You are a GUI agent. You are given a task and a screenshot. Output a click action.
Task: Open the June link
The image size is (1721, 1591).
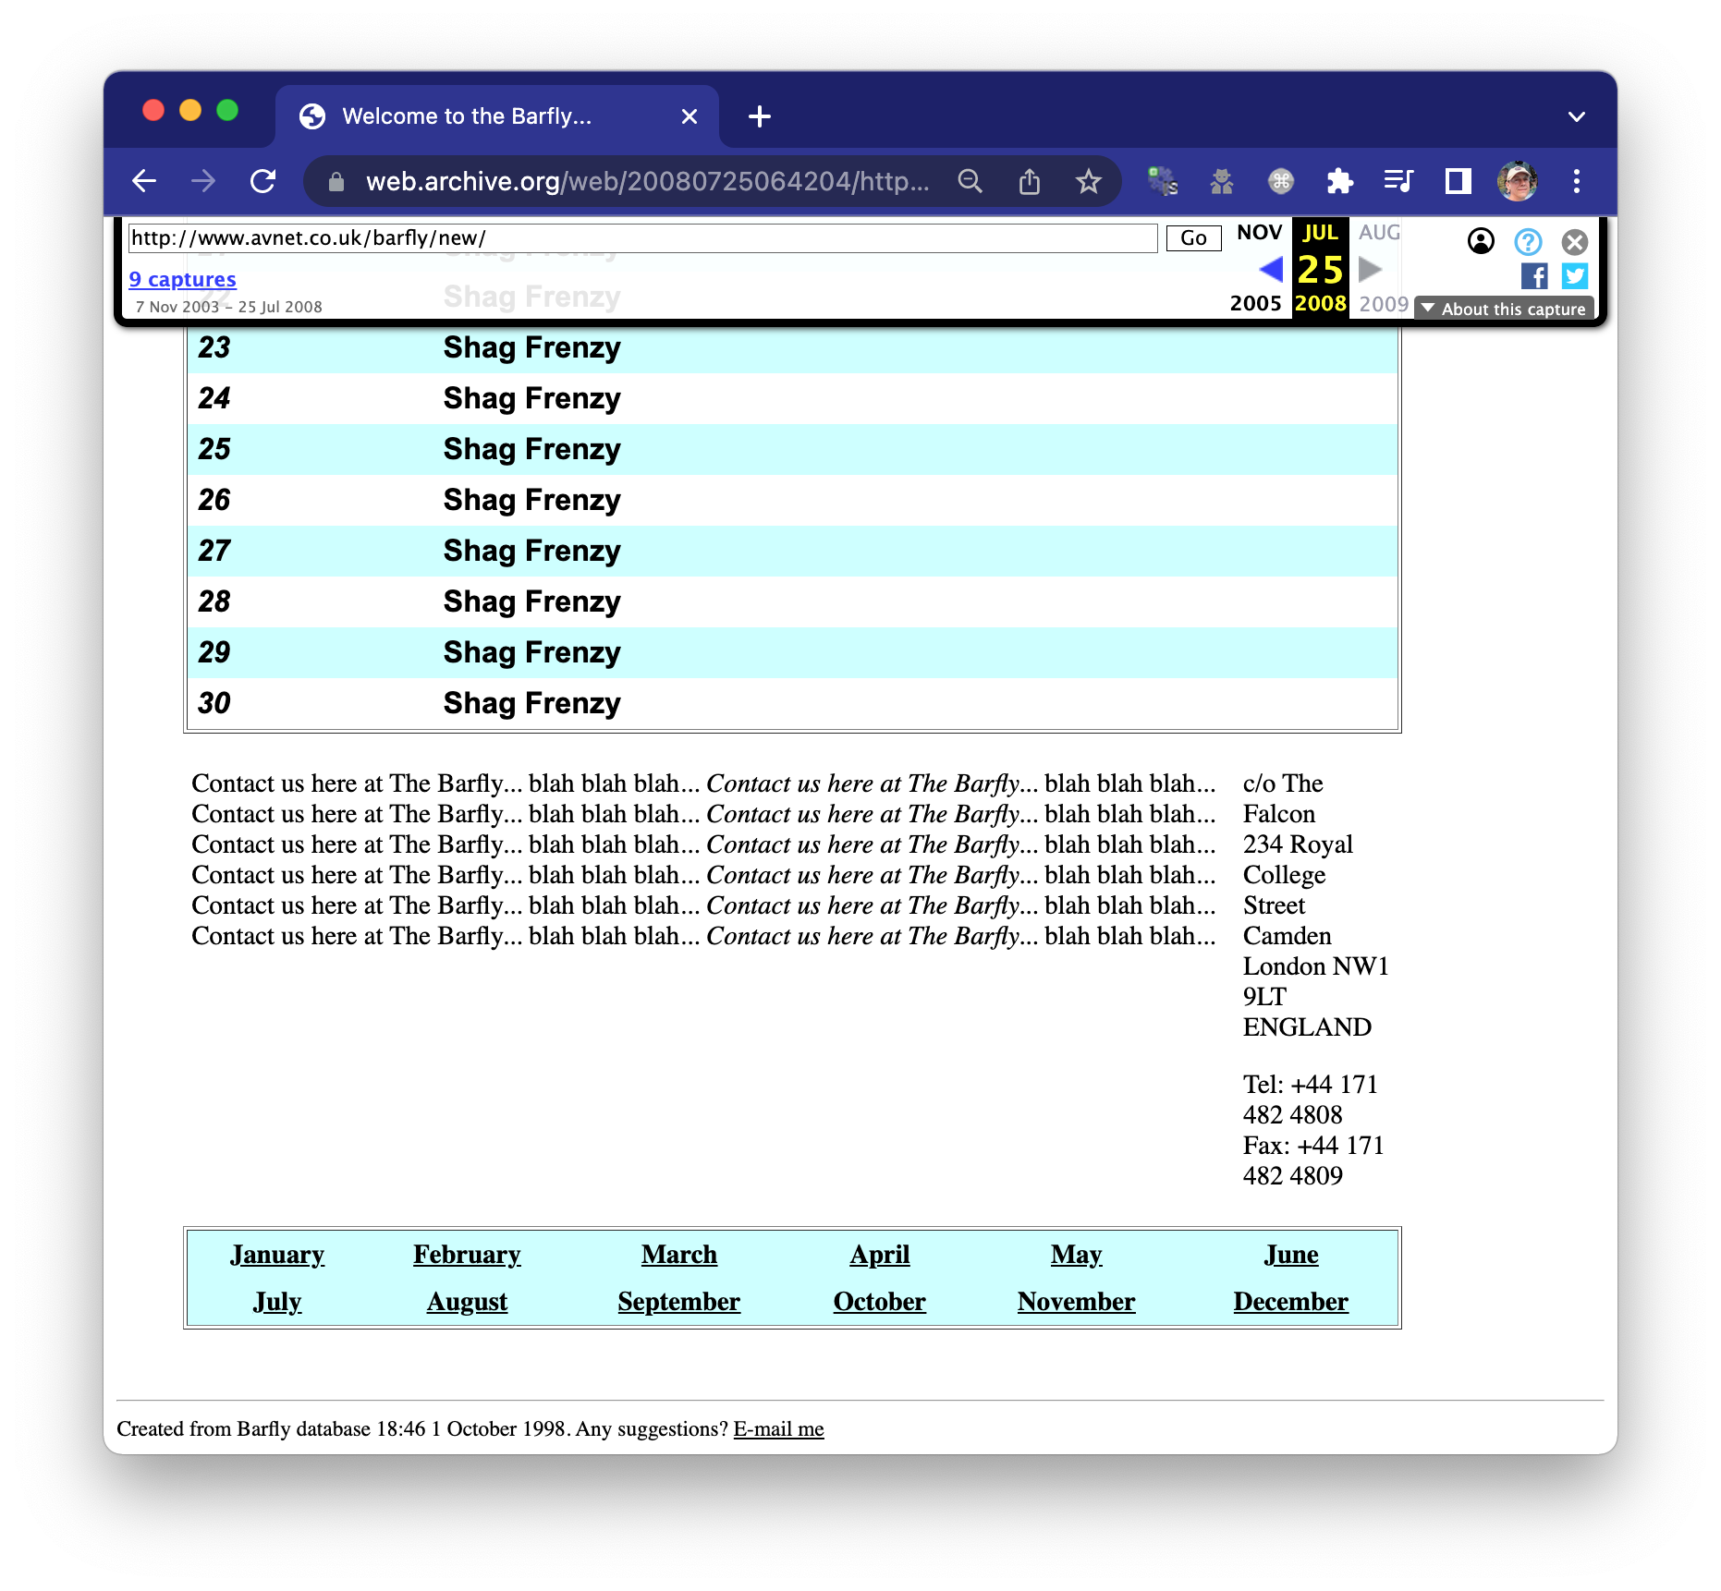pos(1291,1254)
